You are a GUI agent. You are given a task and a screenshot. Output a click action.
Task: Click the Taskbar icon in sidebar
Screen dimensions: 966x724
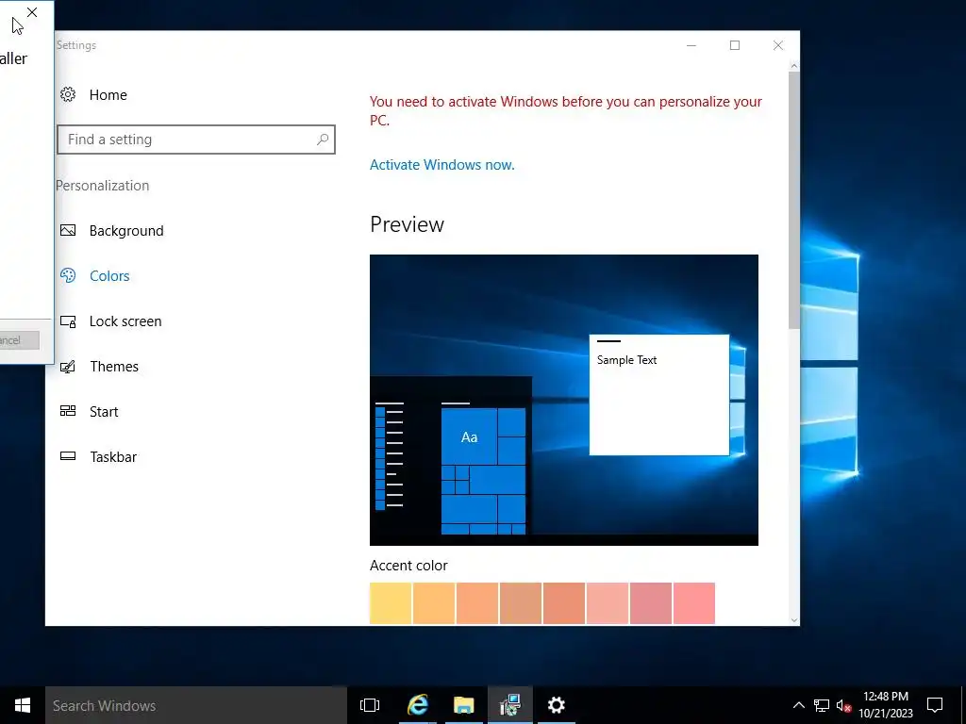click(68, 456)
